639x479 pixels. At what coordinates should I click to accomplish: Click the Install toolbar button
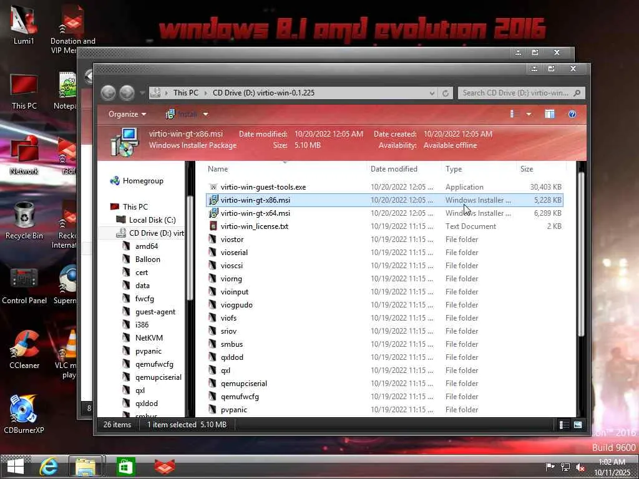182,114
